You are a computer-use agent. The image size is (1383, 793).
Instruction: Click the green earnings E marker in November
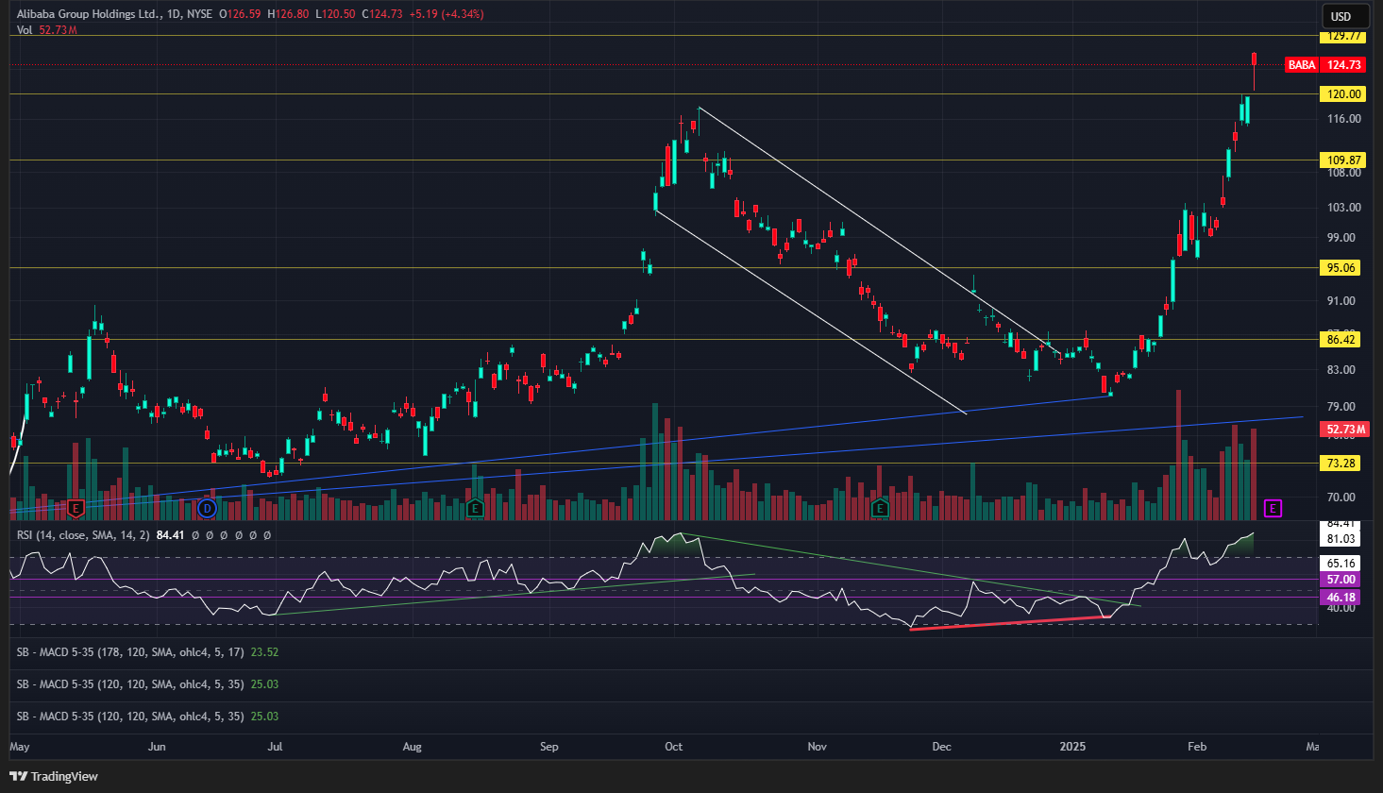tap(880, 509)
